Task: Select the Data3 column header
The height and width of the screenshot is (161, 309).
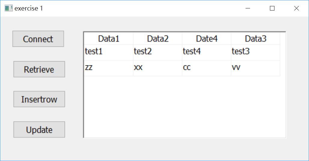Action: 255,39
